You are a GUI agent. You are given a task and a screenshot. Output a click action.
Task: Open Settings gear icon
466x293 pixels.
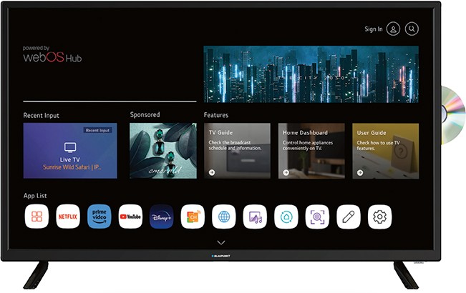[380, 217]
